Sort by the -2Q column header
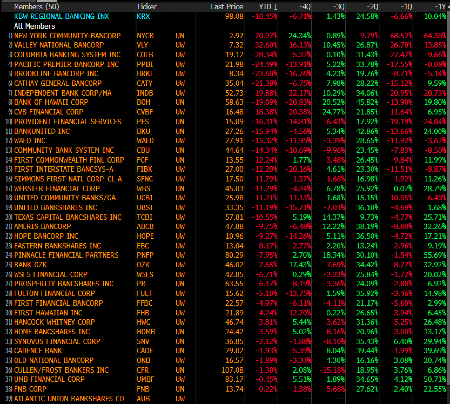The height and width of the screenshot is (404, 450). coord(372,7)
